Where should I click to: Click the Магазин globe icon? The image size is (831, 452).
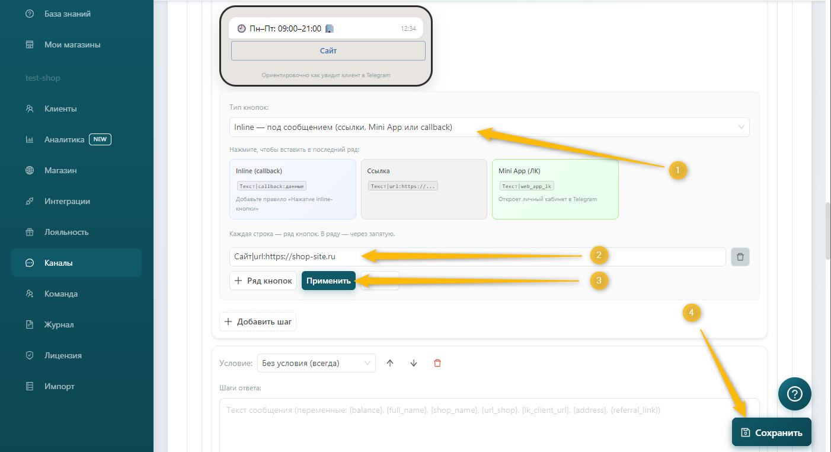pos(30,170)
